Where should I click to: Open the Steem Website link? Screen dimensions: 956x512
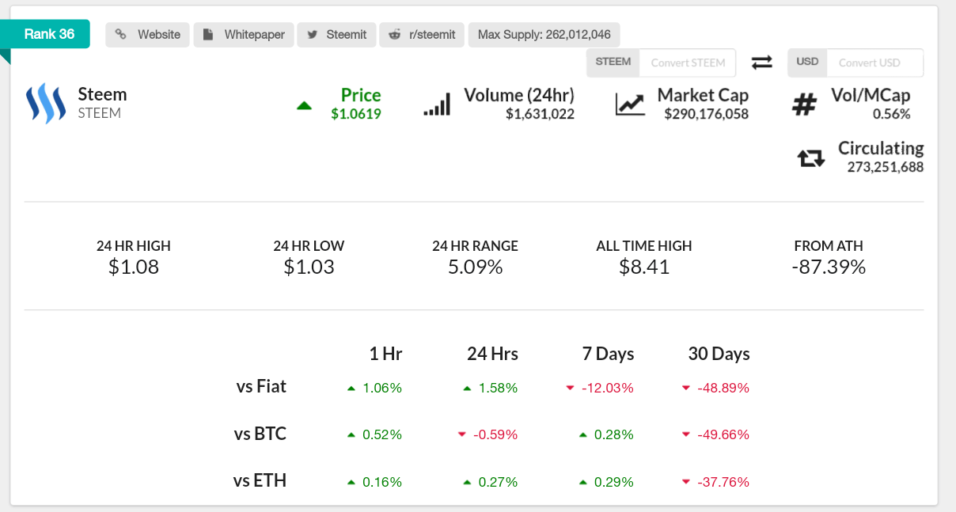(148, 35)
